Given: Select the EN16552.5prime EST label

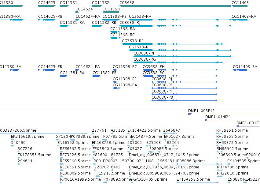Looking at the screenshot, I should 73,143.
